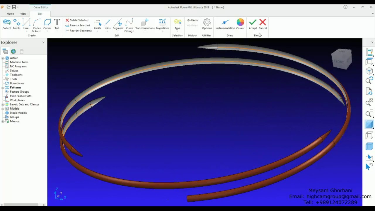The image size is (375, 211).
Task: Click the zoom-rotate magnifier icon
Action: point(369,81)
